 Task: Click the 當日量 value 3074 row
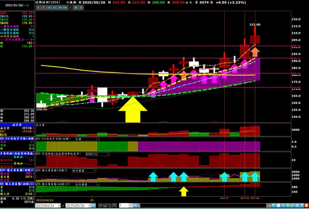17,177
